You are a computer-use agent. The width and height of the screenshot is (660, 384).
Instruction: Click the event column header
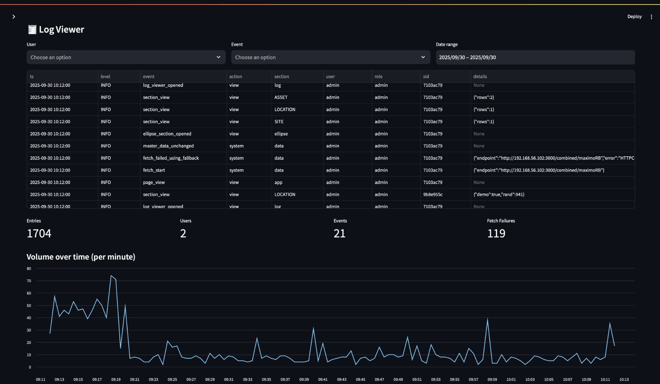tap(149, 76)
